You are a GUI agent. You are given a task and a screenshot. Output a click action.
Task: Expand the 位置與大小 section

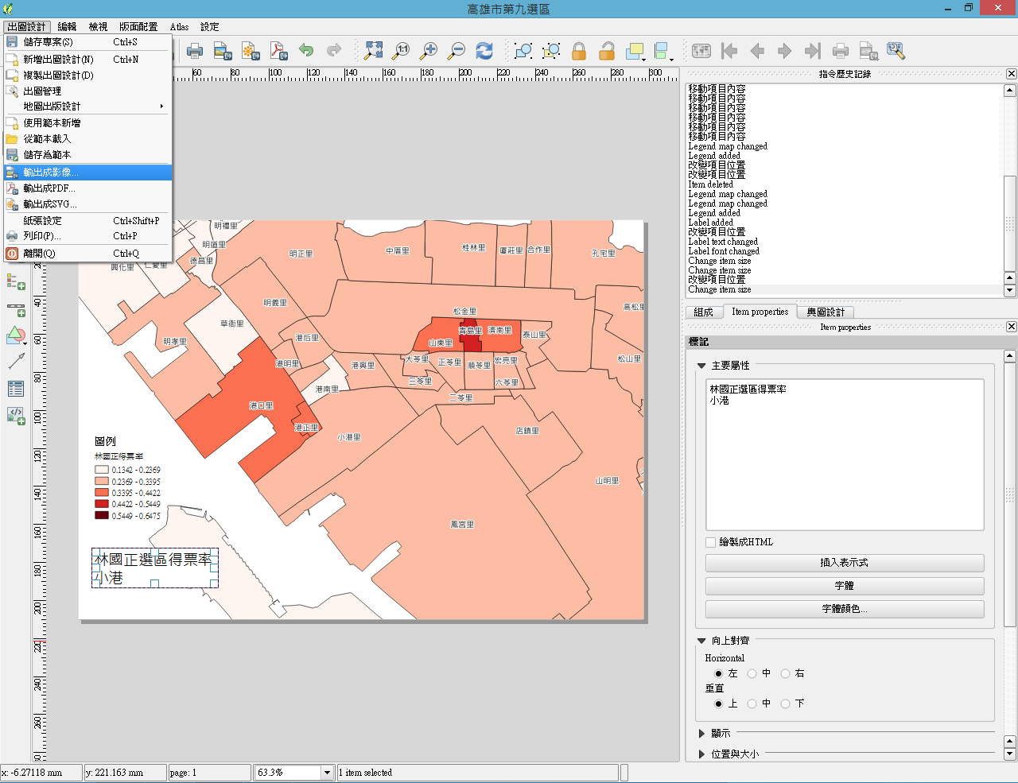click(701, 754)
